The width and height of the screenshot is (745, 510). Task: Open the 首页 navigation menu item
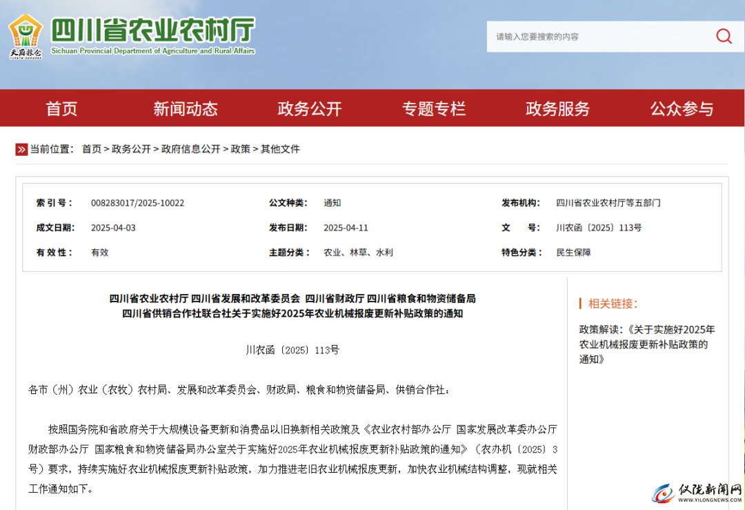pos(61,109)
